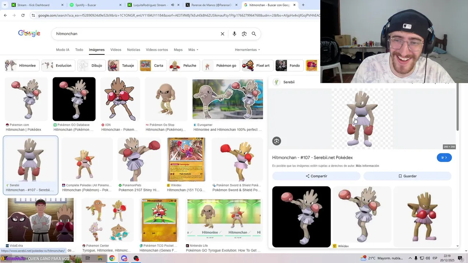Go forward in browser history
Viewport: 468px width, 263px height.
coord(14,15)
